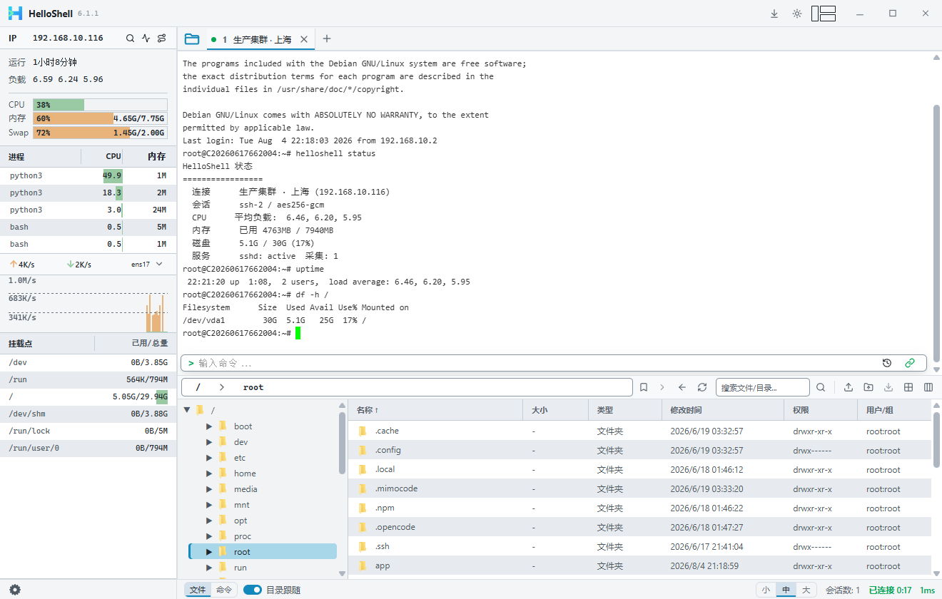Open the ens17 network interface dropdown
Viewport: 942px width, 599px height.
[148, 265]
